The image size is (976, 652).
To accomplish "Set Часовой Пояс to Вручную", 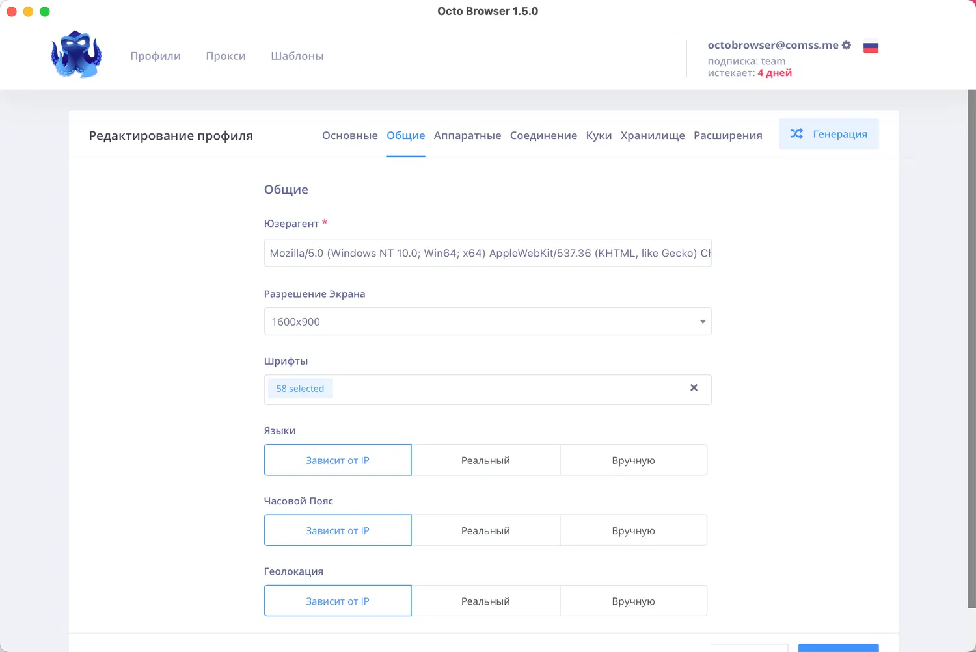I will (x=633, y=530).
